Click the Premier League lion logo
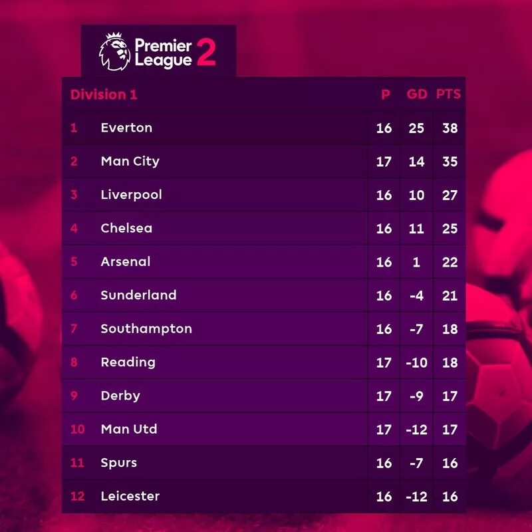 click(114, 51)
